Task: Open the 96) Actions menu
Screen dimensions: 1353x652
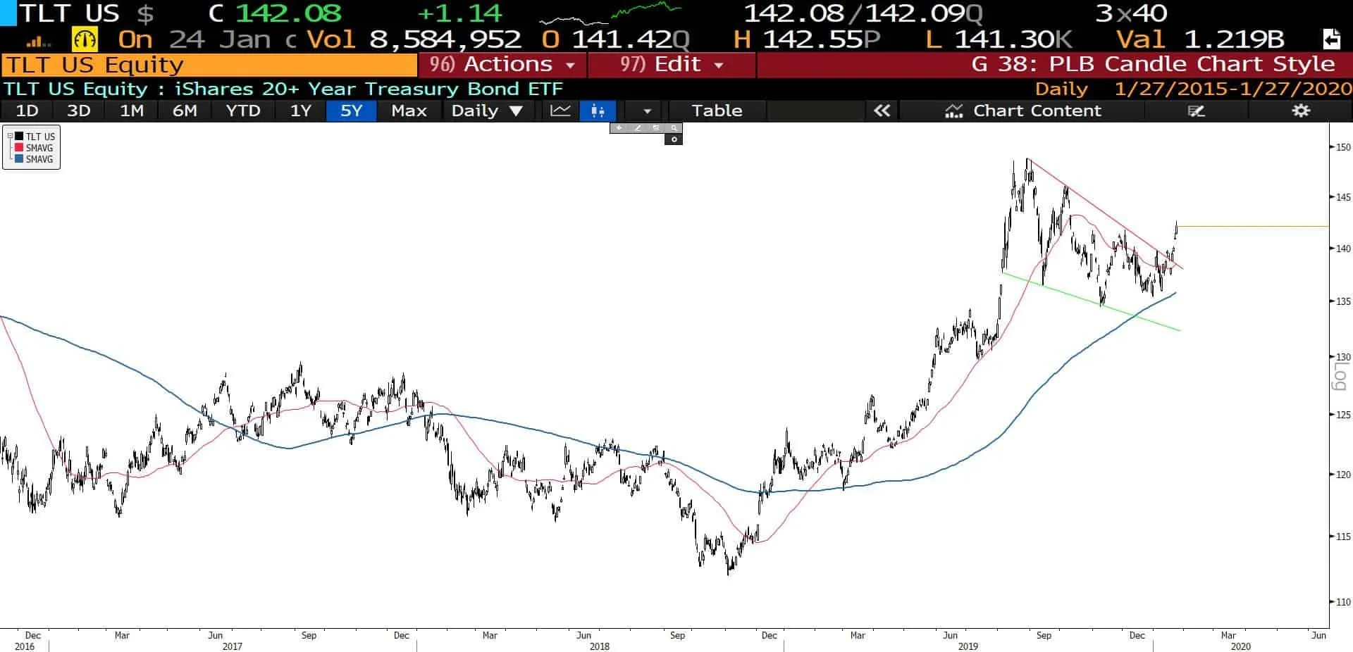Action: [502, 65]
